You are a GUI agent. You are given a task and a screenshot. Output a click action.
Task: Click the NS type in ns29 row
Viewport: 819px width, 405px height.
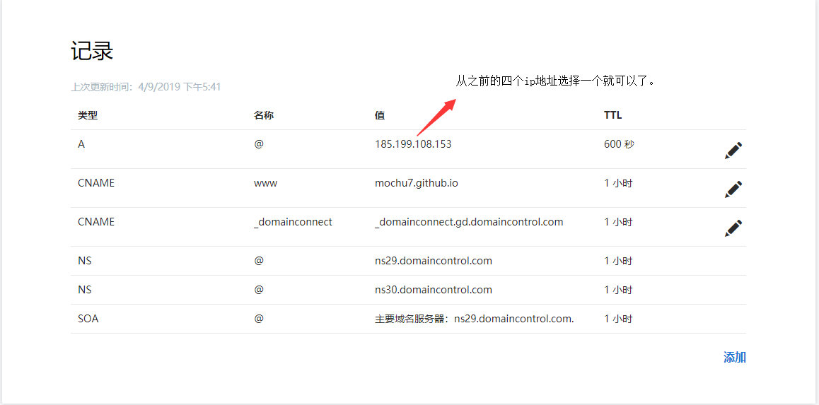click(x=85, y=261)
